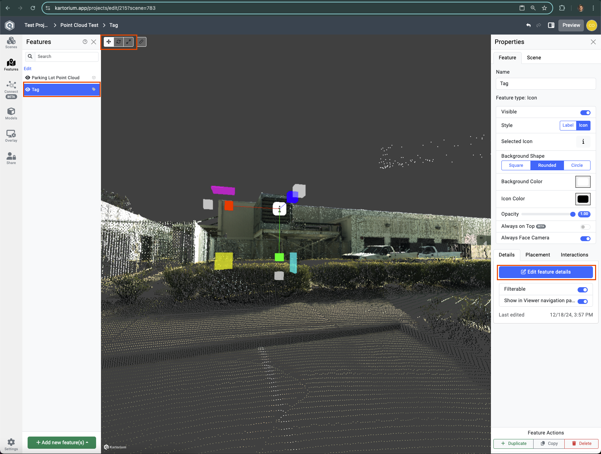The width and height of the screenshot is (601, 454).
Task: Click the user avatar in header
Action: (x=592, y=25)
